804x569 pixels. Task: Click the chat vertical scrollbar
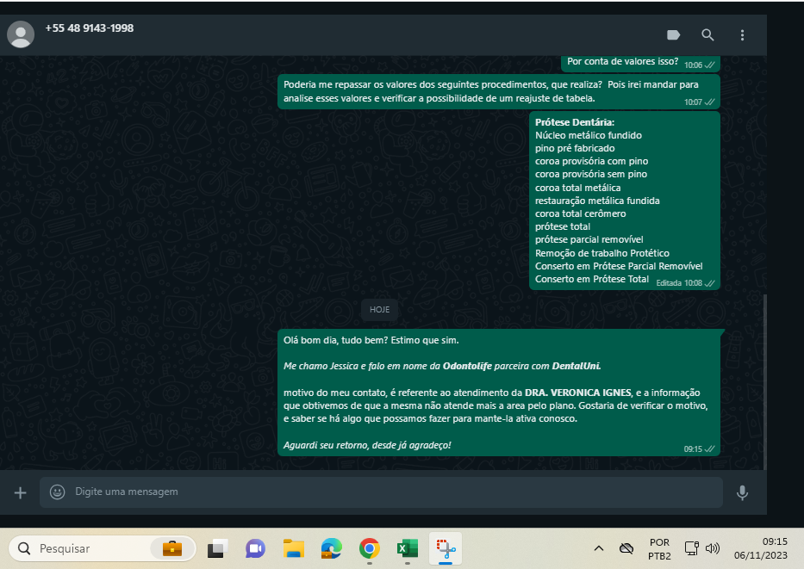coord(763,379)
